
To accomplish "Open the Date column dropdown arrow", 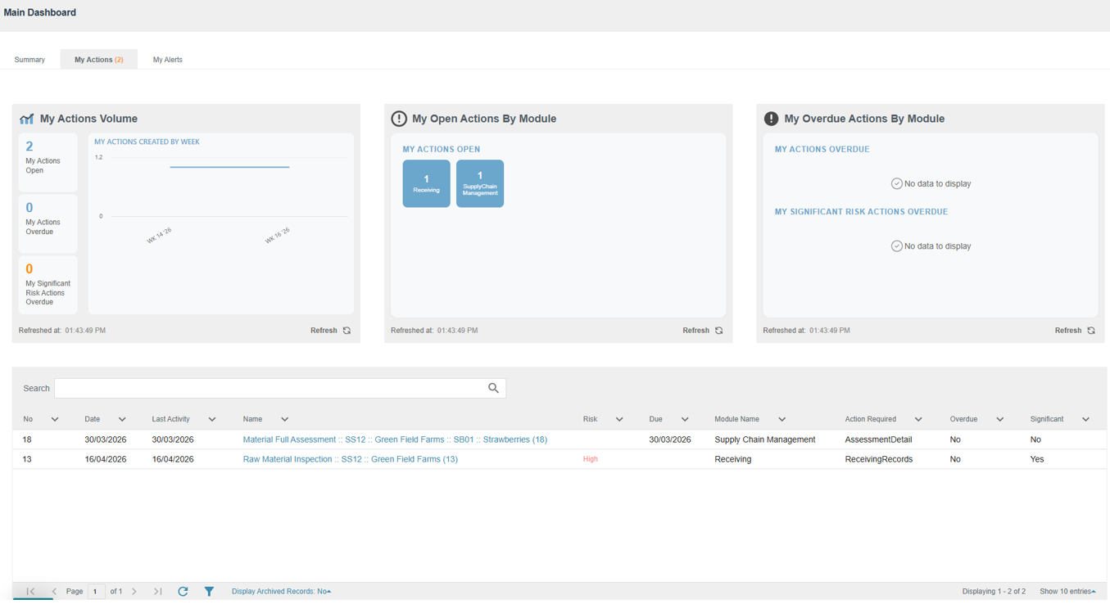I will pyautogui.click(x=122, y=419).
